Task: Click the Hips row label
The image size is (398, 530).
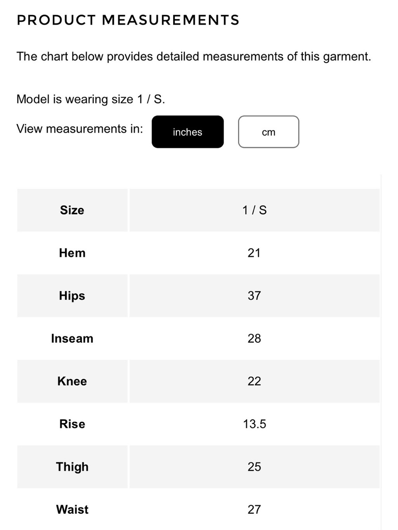Action: pos(72,295)
